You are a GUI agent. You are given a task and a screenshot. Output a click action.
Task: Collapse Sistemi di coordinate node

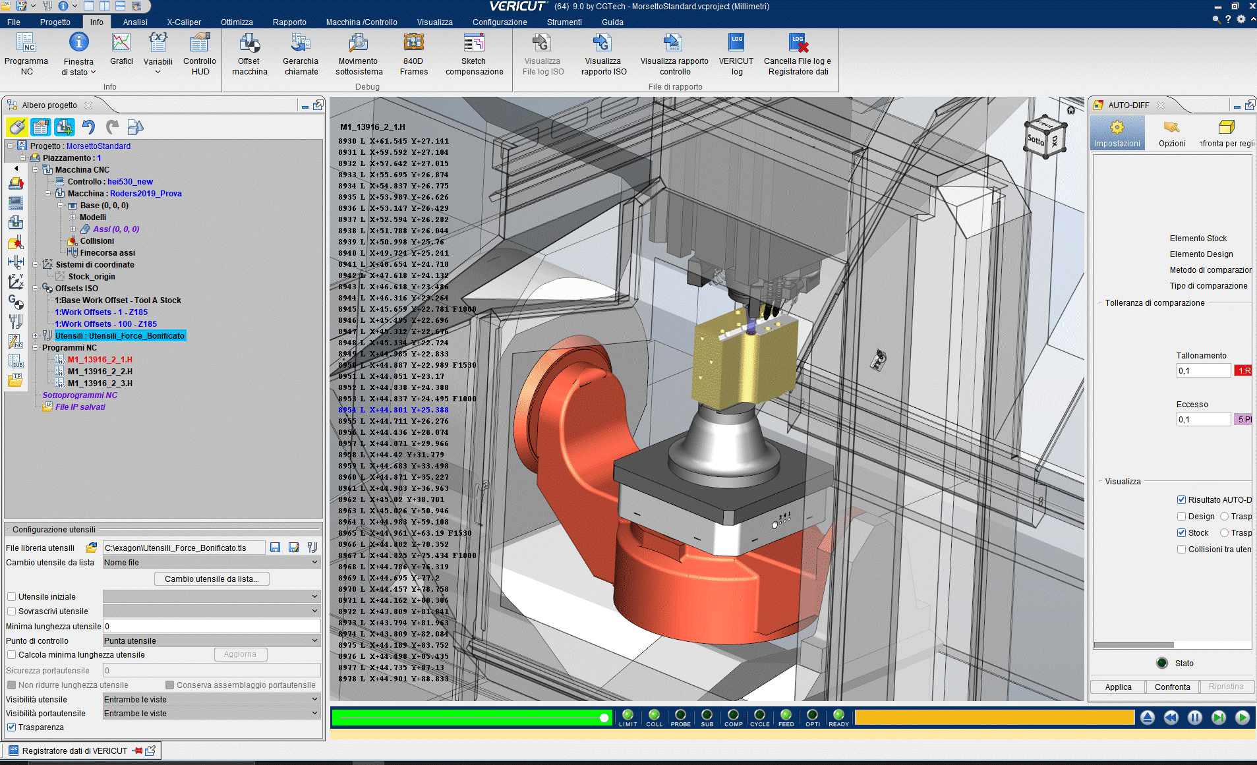35,265
